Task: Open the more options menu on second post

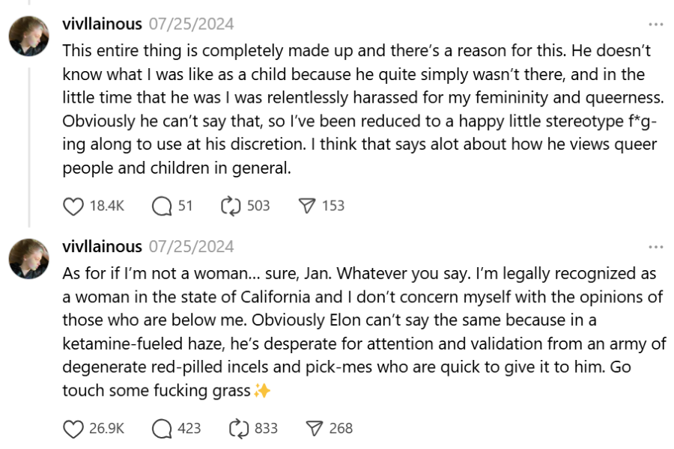Action: (656, 247)
